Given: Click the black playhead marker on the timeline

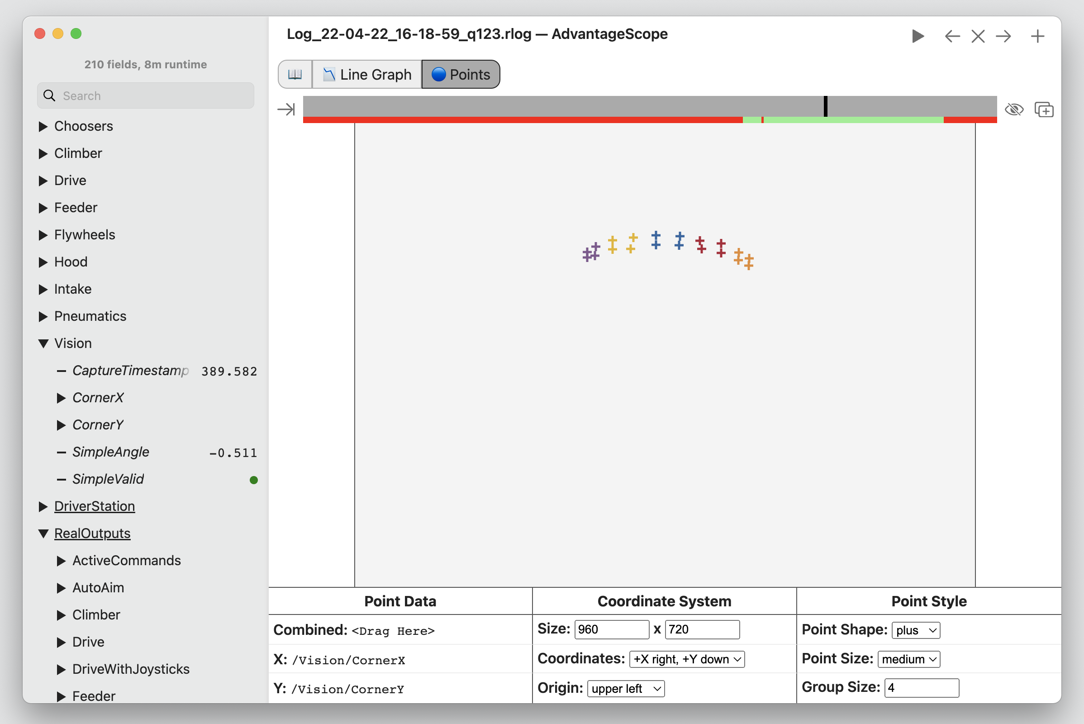Looking at the screenshot, I should (x=826, y=107).
